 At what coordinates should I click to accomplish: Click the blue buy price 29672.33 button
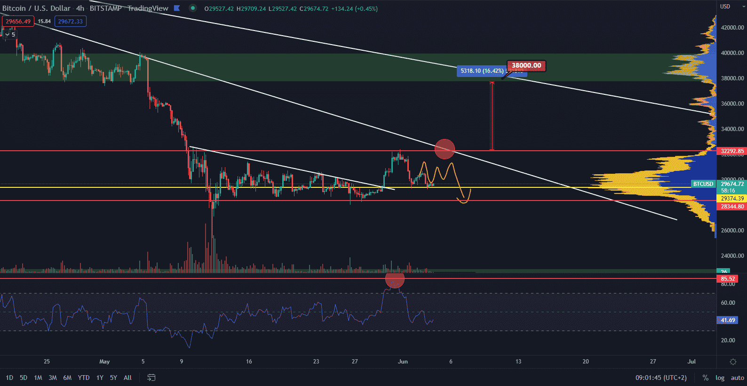pyautogui.click(x=70, y=21)
